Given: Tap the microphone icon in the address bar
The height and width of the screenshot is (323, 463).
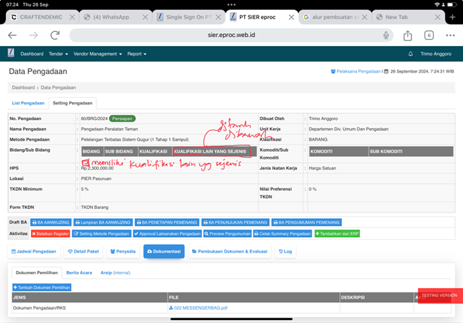Looking at the screenshot, I should pyautogui.click(x=387, y=36).
